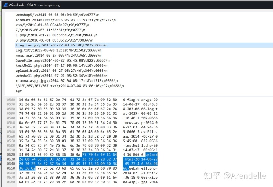This screenshot has width=273, height=187.
Task: Click ASCII text '8·203·06 66·log.t'
Action: click(140, 109)
